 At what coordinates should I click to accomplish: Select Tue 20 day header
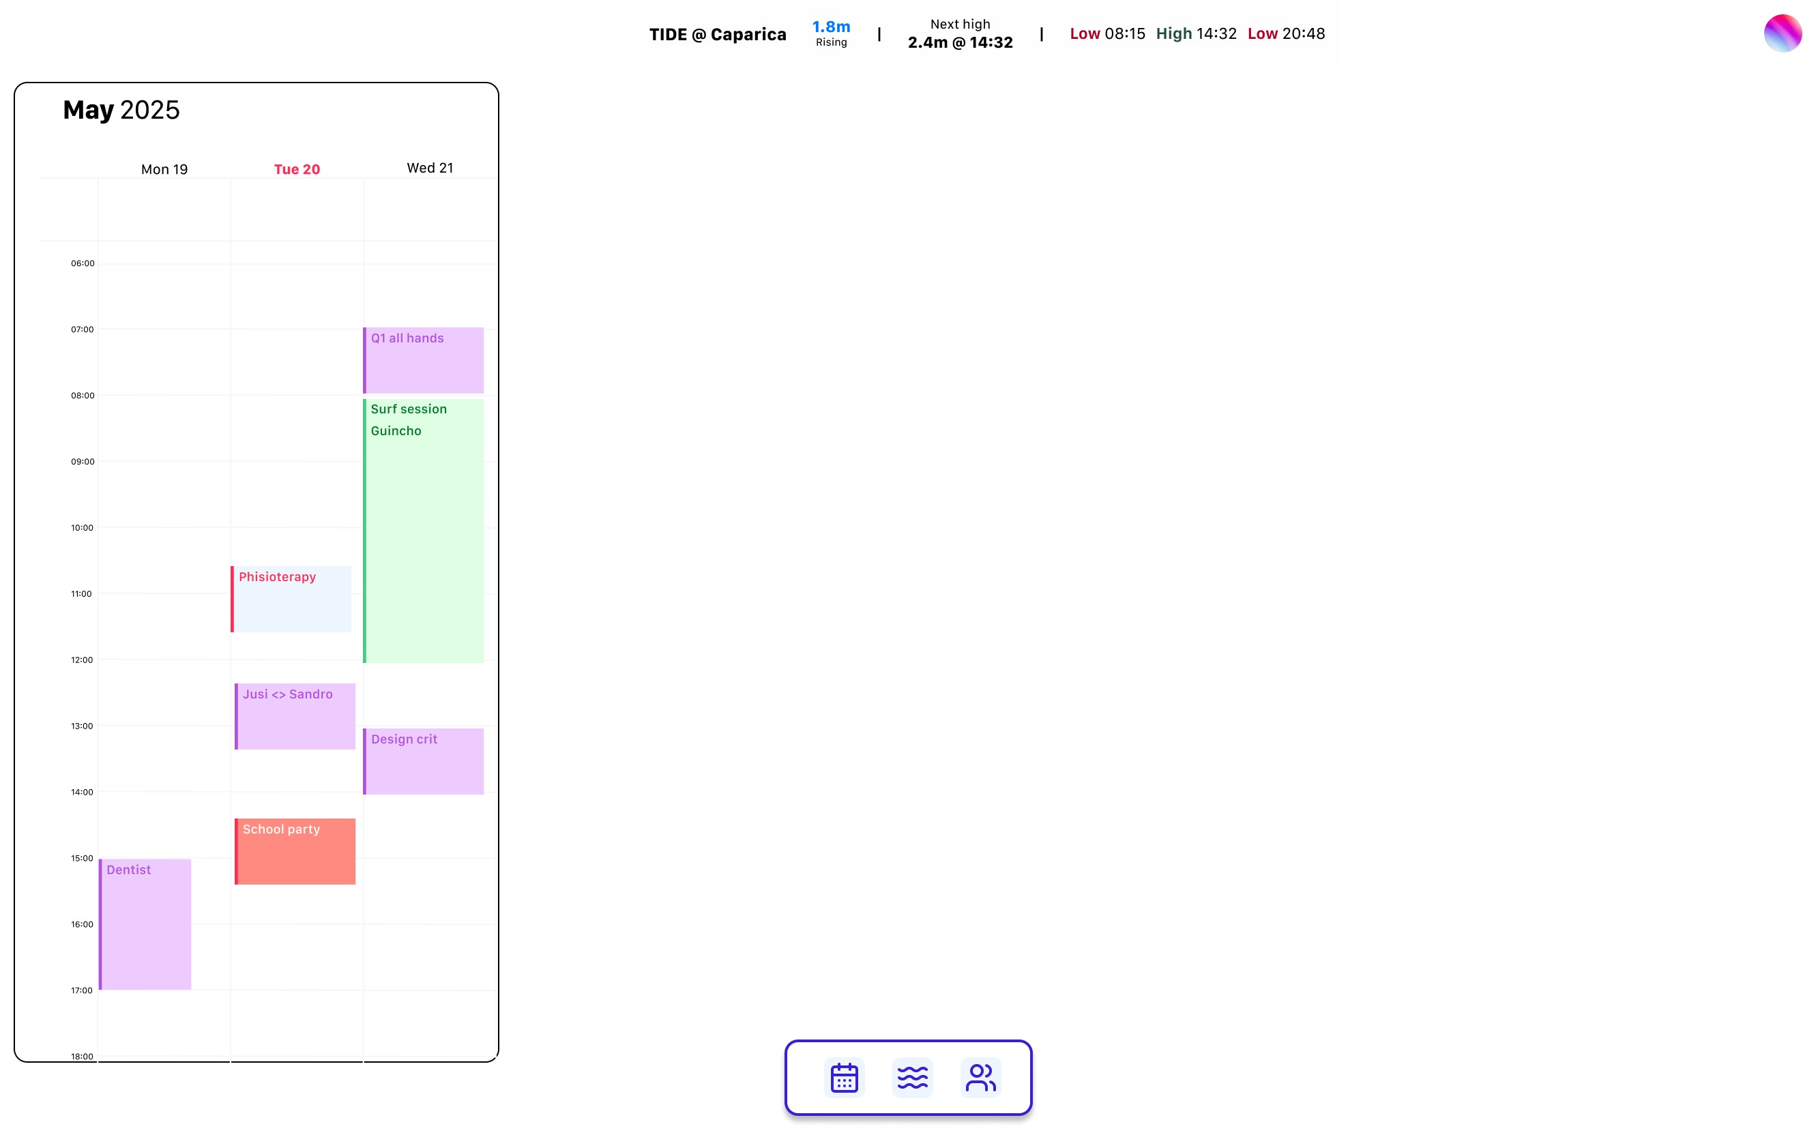point(297,170)
